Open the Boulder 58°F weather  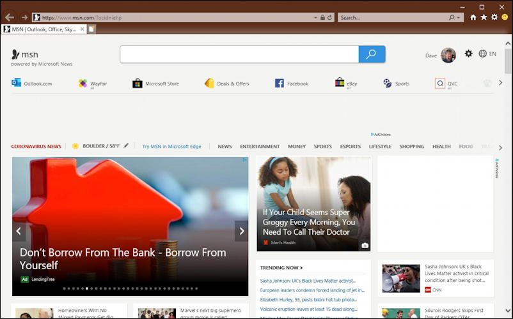point(96,146)
